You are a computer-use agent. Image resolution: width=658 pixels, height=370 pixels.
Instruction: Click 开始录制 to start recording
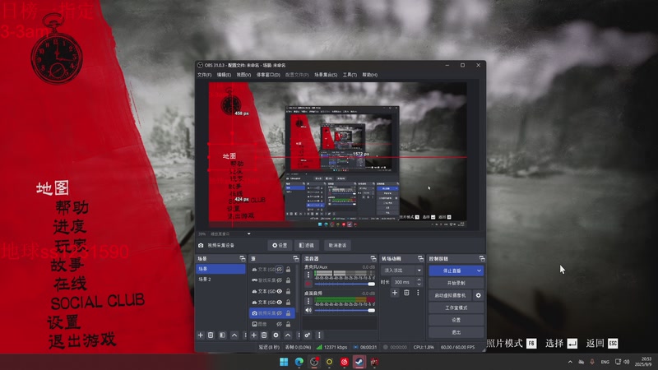(x=456, y=283)
